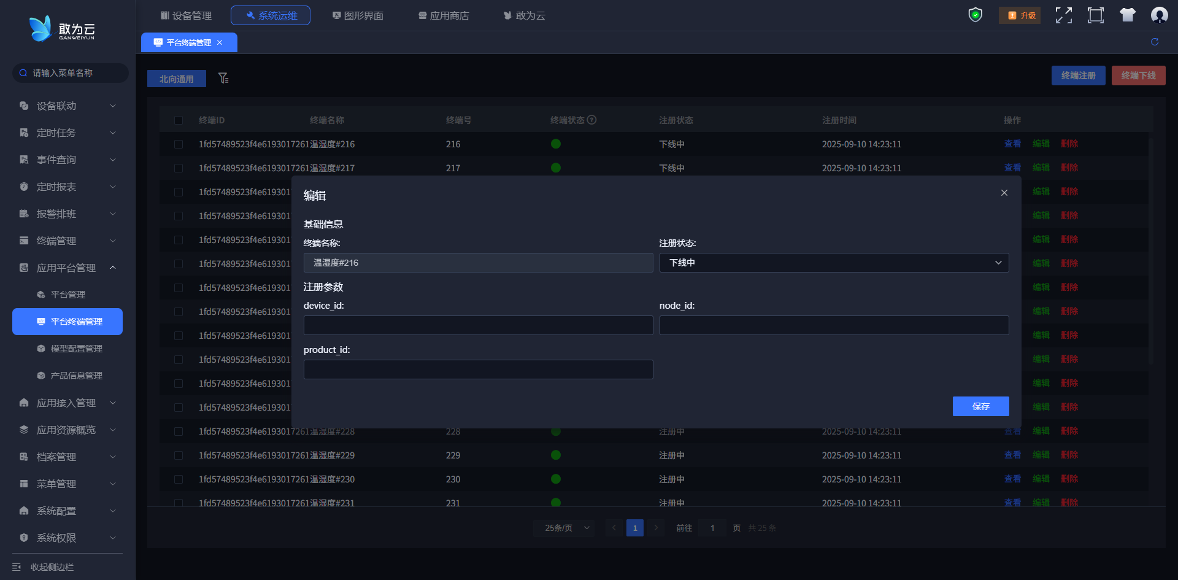Click the security shield icon in header

point(975,15)
